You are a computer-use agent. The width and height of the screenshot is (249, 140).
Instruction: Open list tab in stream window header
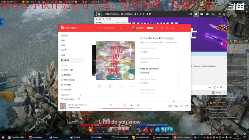tap(202, 14)
